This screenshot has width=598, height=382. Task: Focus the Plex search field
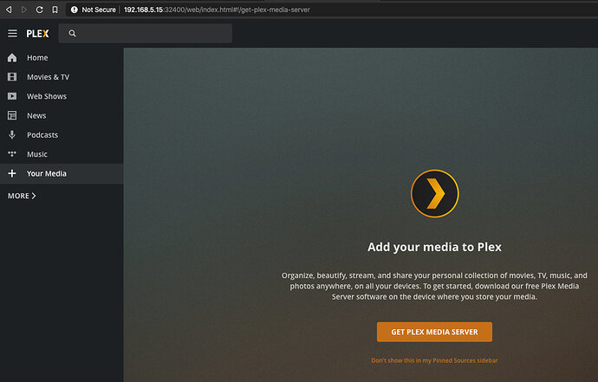(146, 34)
